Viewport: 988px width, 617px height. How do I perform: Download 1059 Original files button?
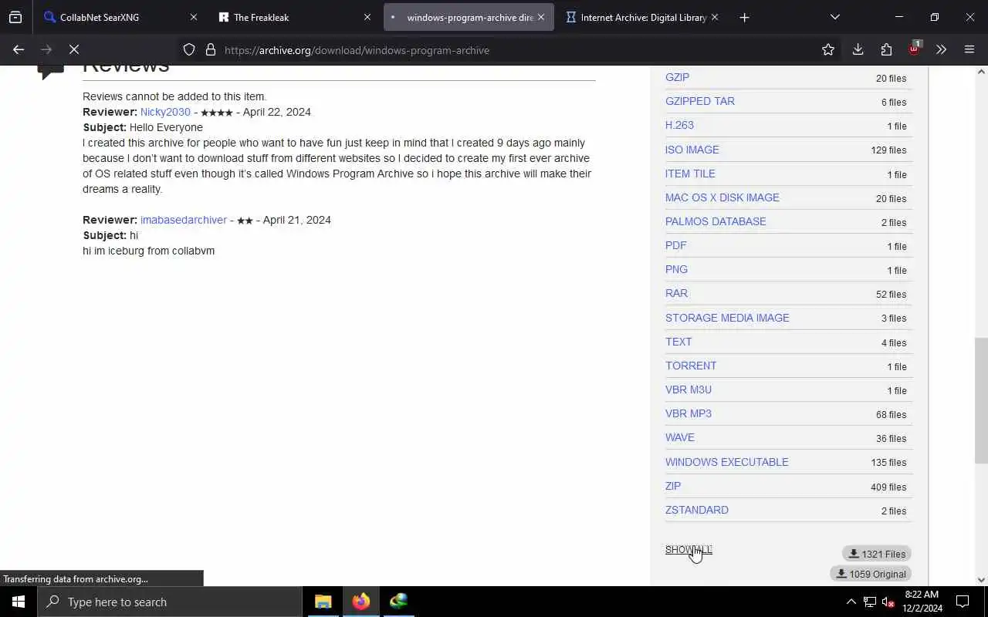(x=870, y=574)
